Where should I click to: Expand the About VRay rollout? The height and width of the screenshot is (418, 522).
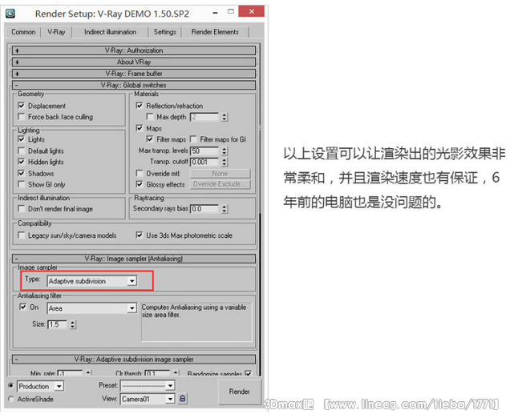click(x=134, y=62)
